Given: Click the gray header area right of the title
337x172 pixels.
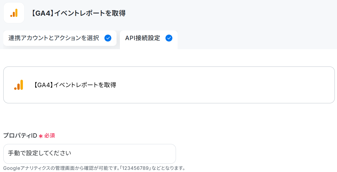Looking at the screenshot, I should [x=232, y=13].
